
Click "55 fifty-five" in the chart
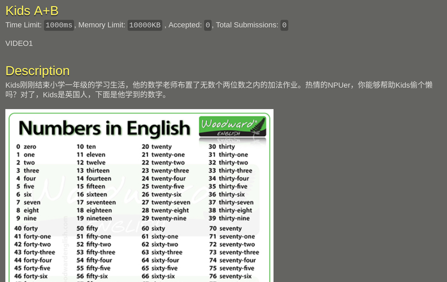(94, 268)
